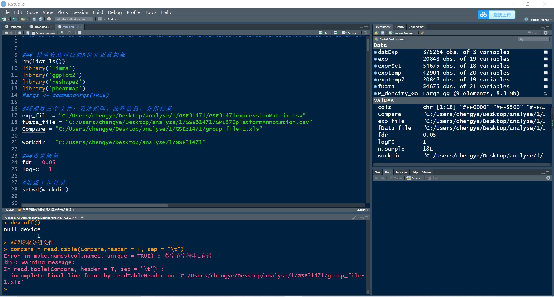The width and height of the screenshot is (554, 297).
Task: Click the Go to file/function field
Action: coord(74,19)
